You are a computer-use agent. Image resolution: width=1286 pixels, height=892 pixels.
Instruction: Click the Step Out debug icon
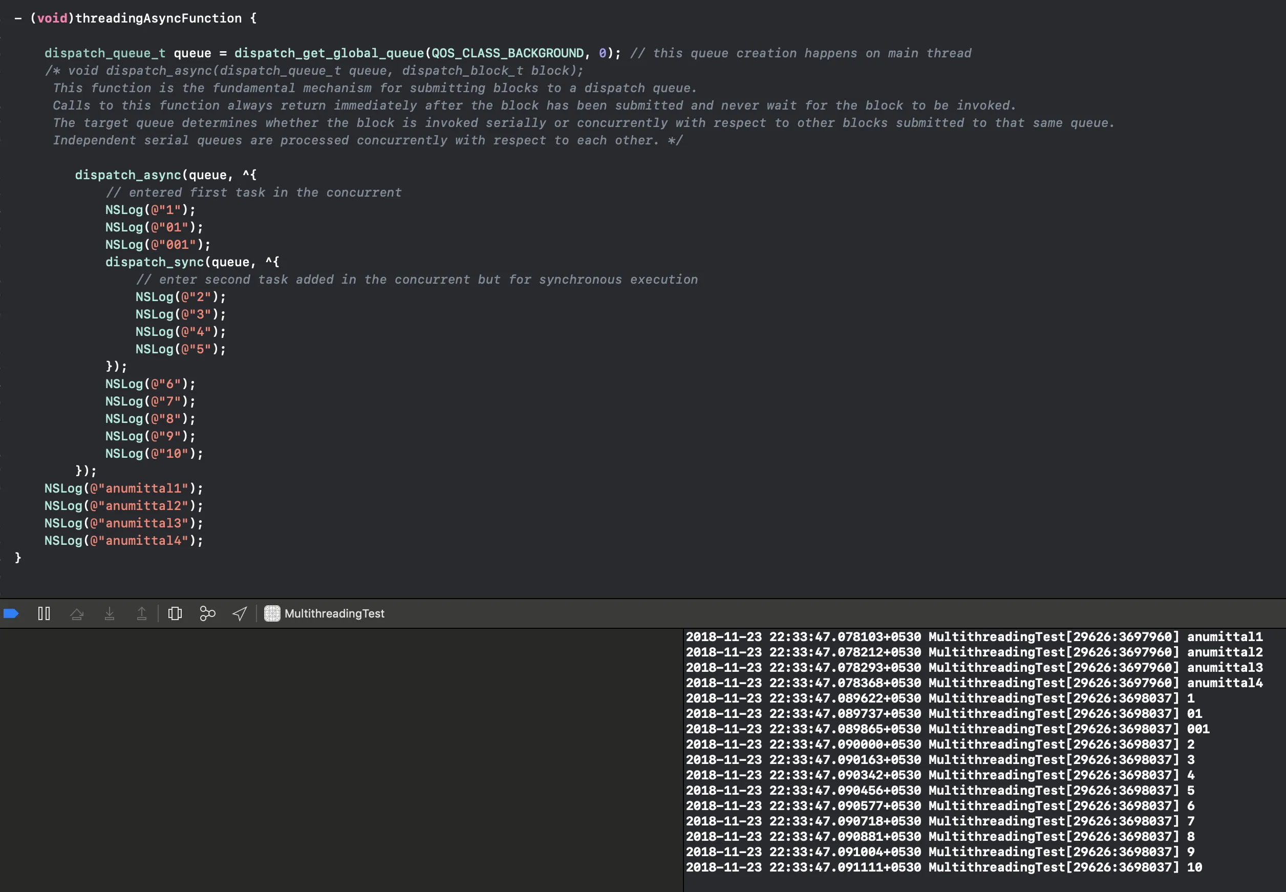pyautogui.click(x=142, y=613)
